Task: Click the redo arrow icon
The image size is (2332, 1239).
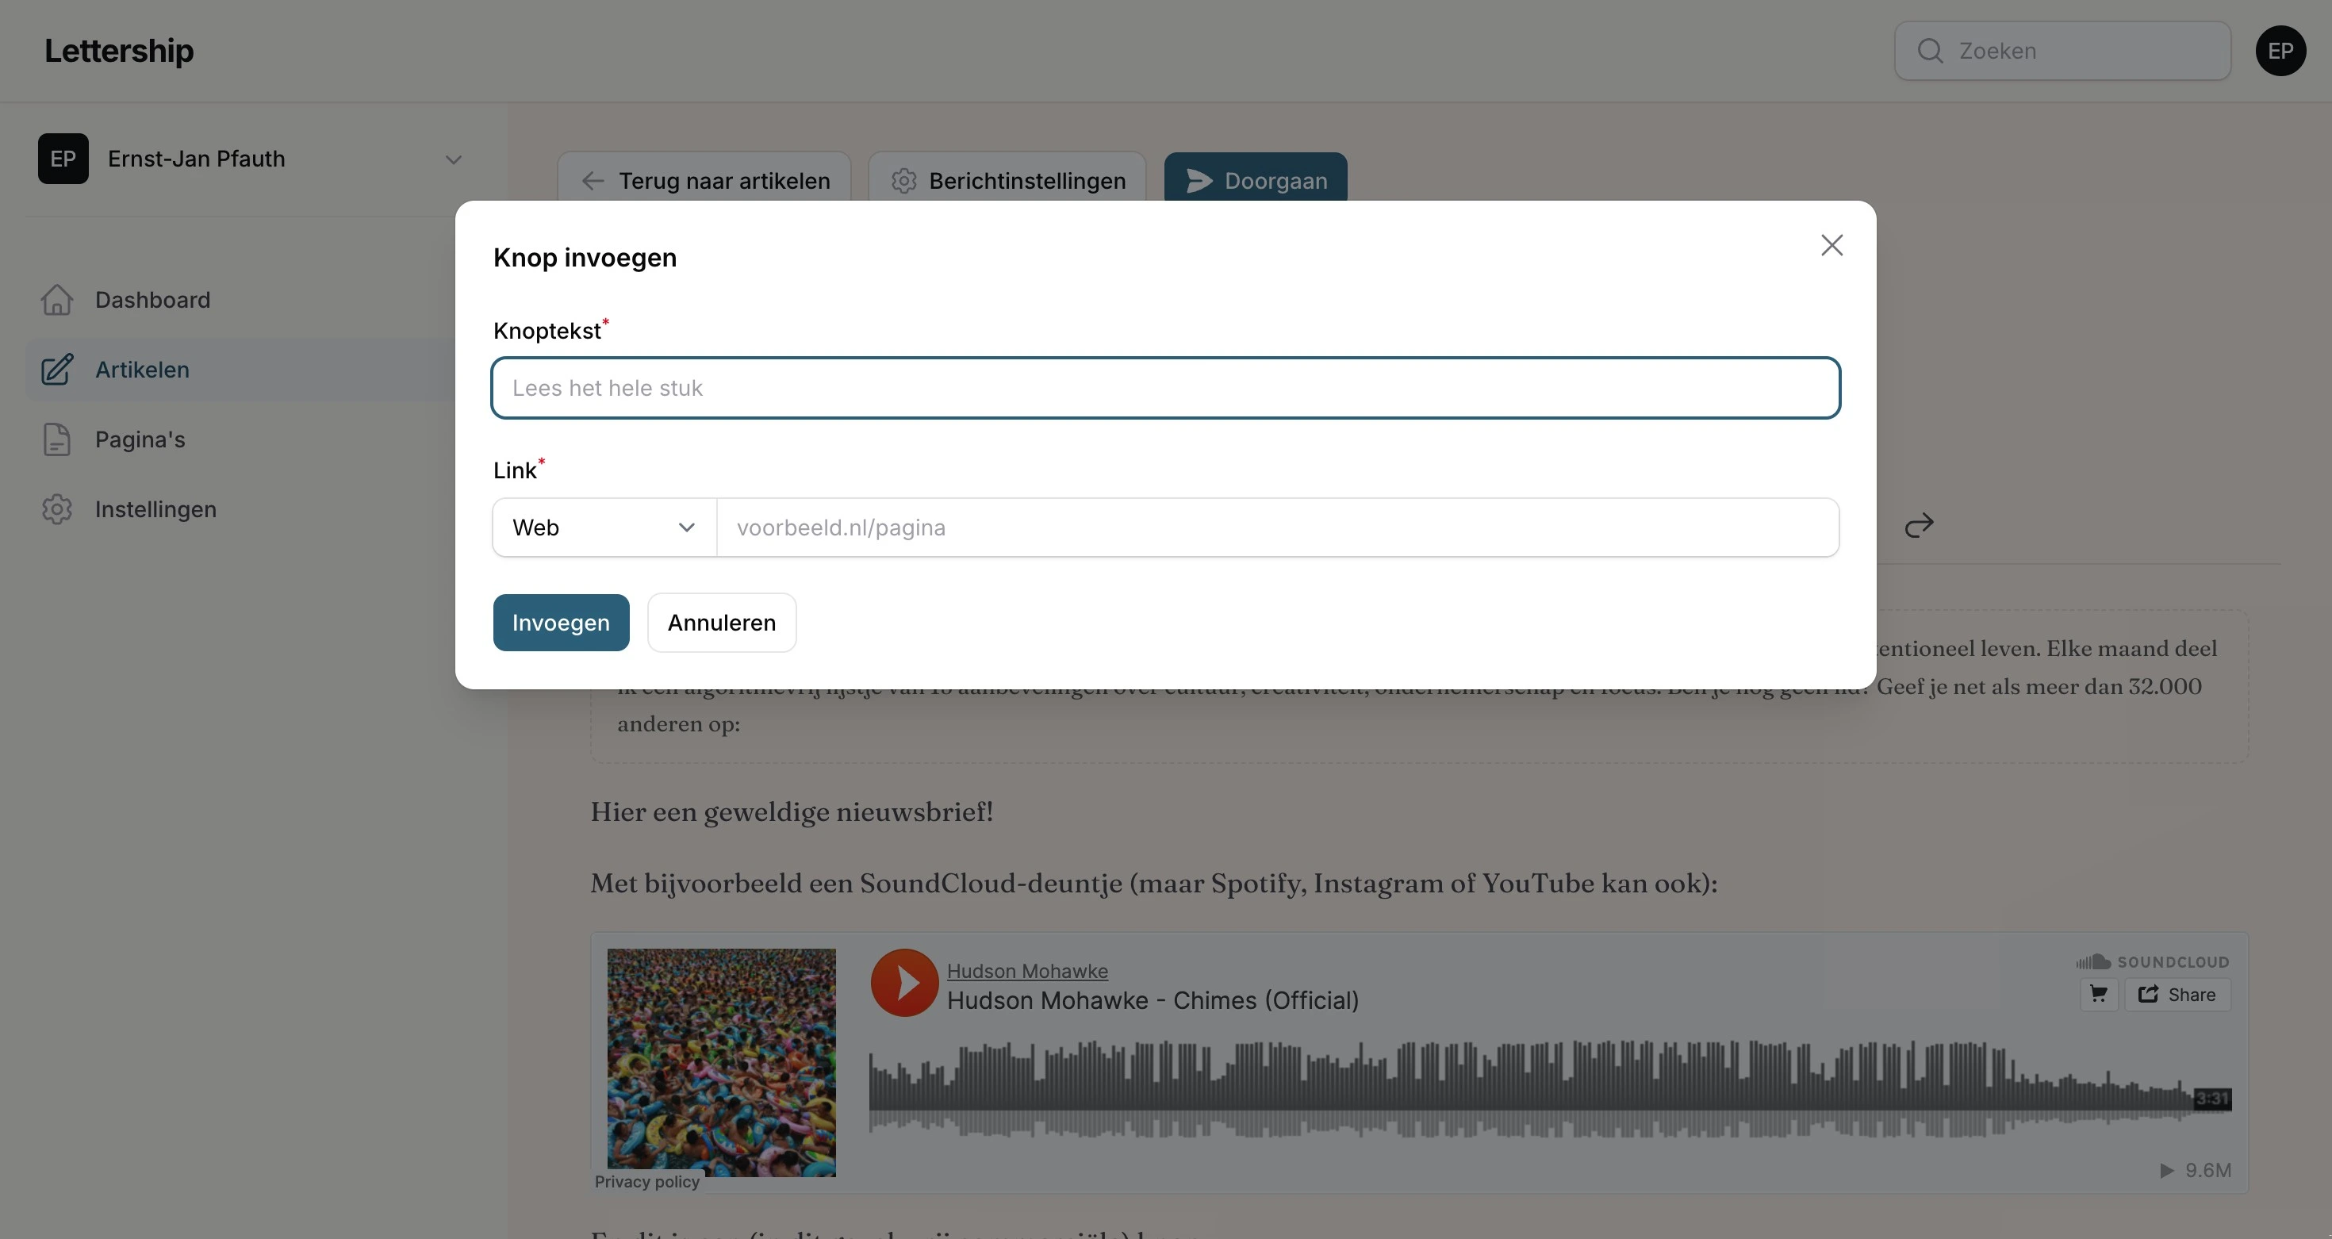Action: click(x=1918, y=525)
